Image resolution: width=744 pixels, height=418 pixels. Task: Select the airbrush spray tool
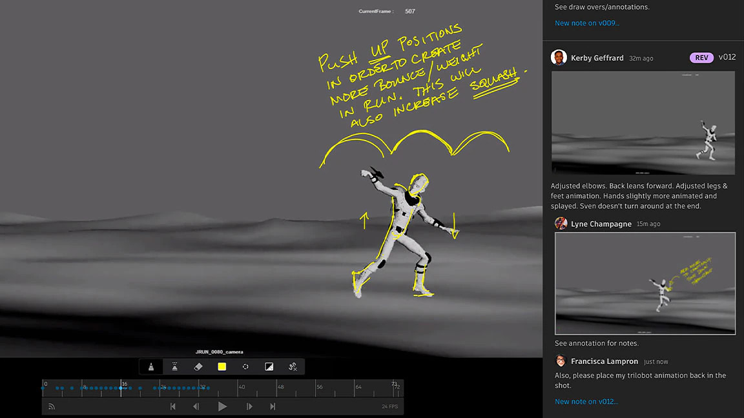pos(174,367)
